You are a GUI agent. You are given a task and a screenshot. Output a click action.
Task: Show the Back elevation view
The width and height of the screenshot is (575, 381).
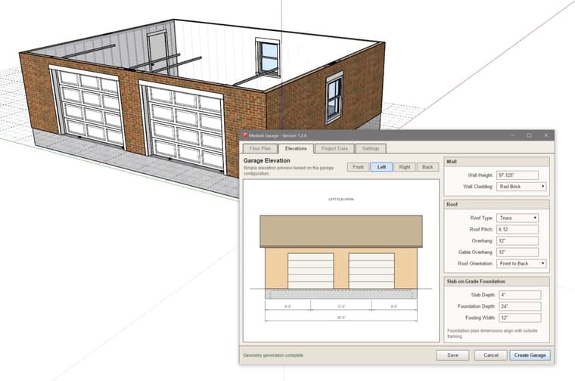(427, 167)
